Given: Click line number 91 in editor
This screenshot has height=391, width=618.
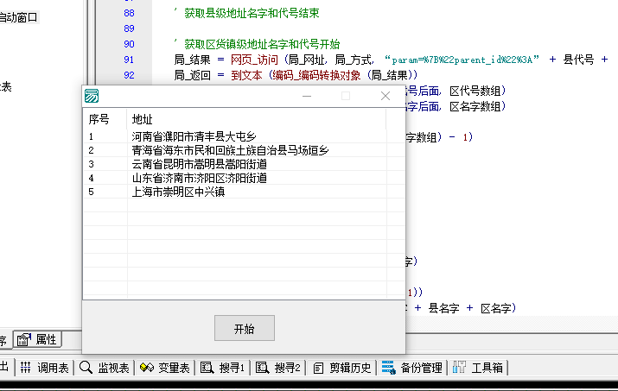Looking at the screenshot, I should pyautogui.click(x=129, y=60).
